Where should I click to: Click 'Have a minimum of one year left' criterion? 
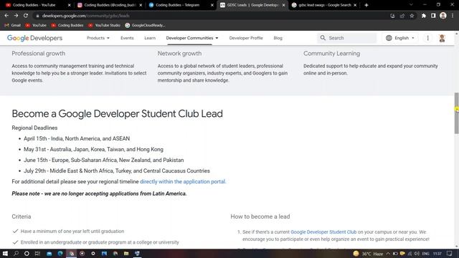tap(72, 231)
